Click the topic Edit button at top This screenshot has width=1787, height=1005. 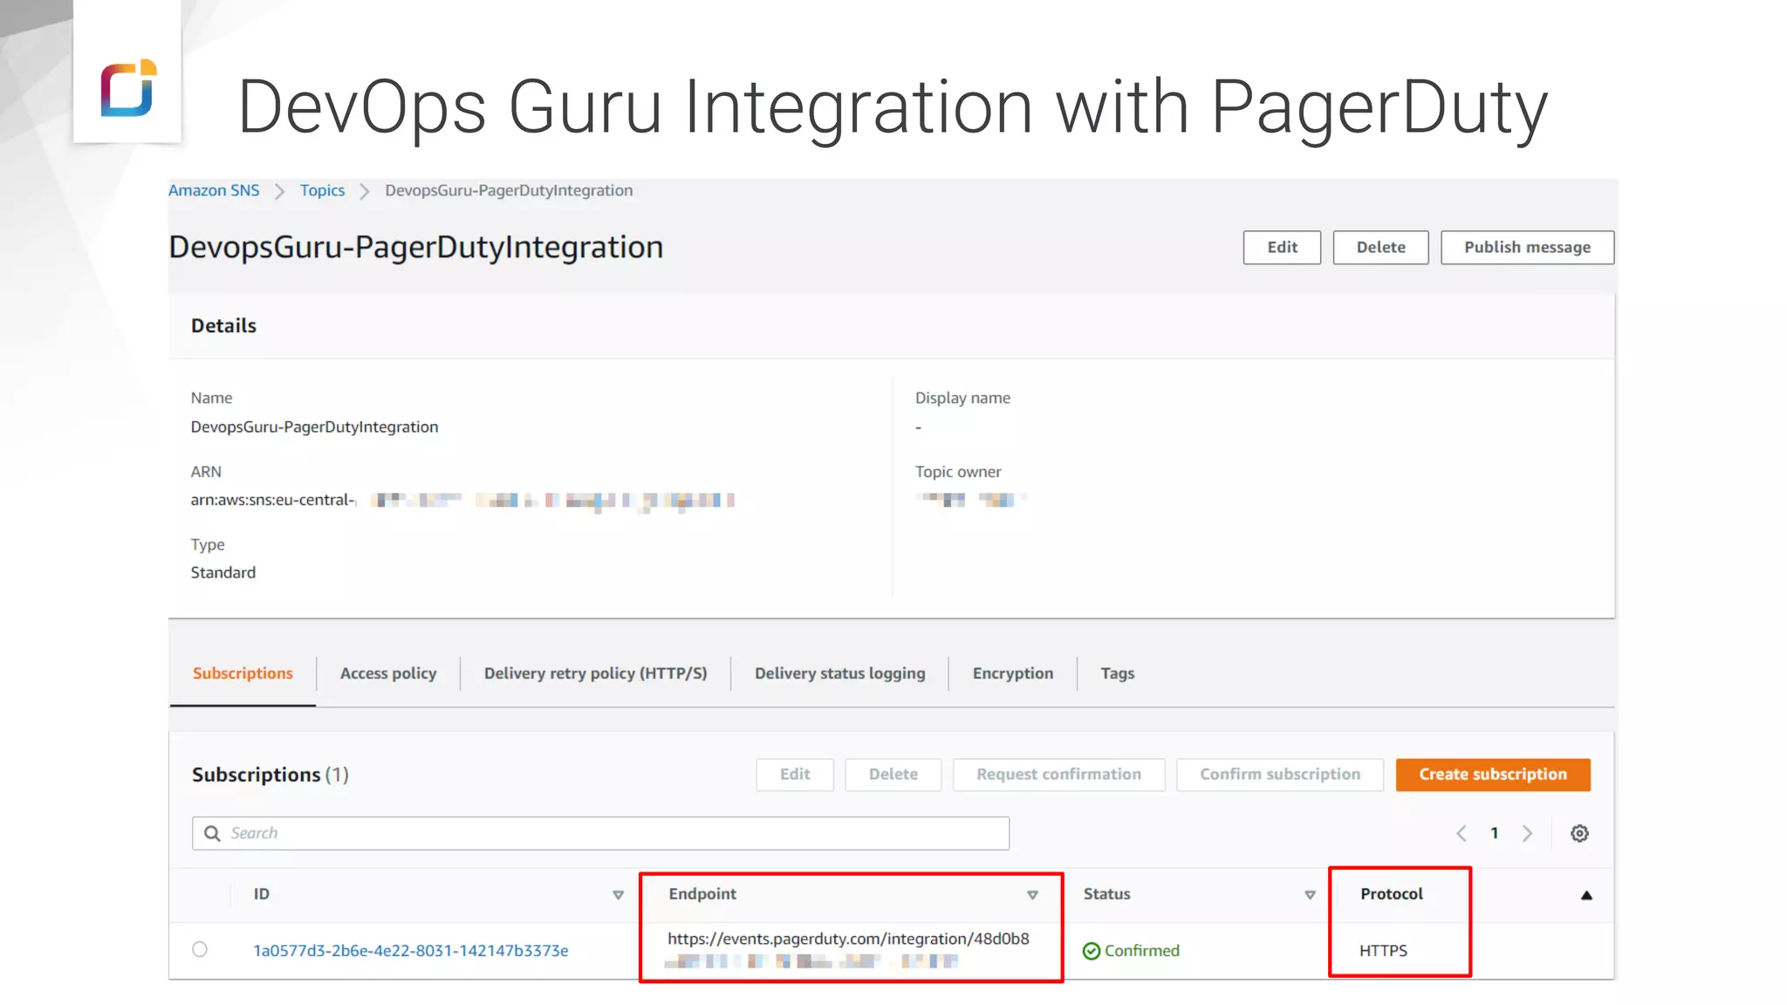(1282, 248)
